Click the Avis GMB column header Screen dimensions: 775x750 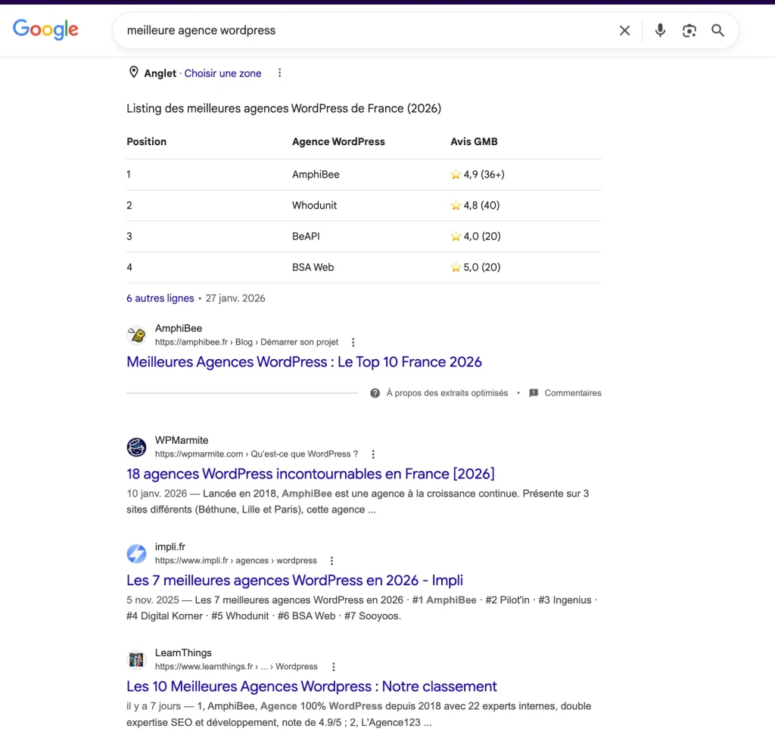coord(474,141)
